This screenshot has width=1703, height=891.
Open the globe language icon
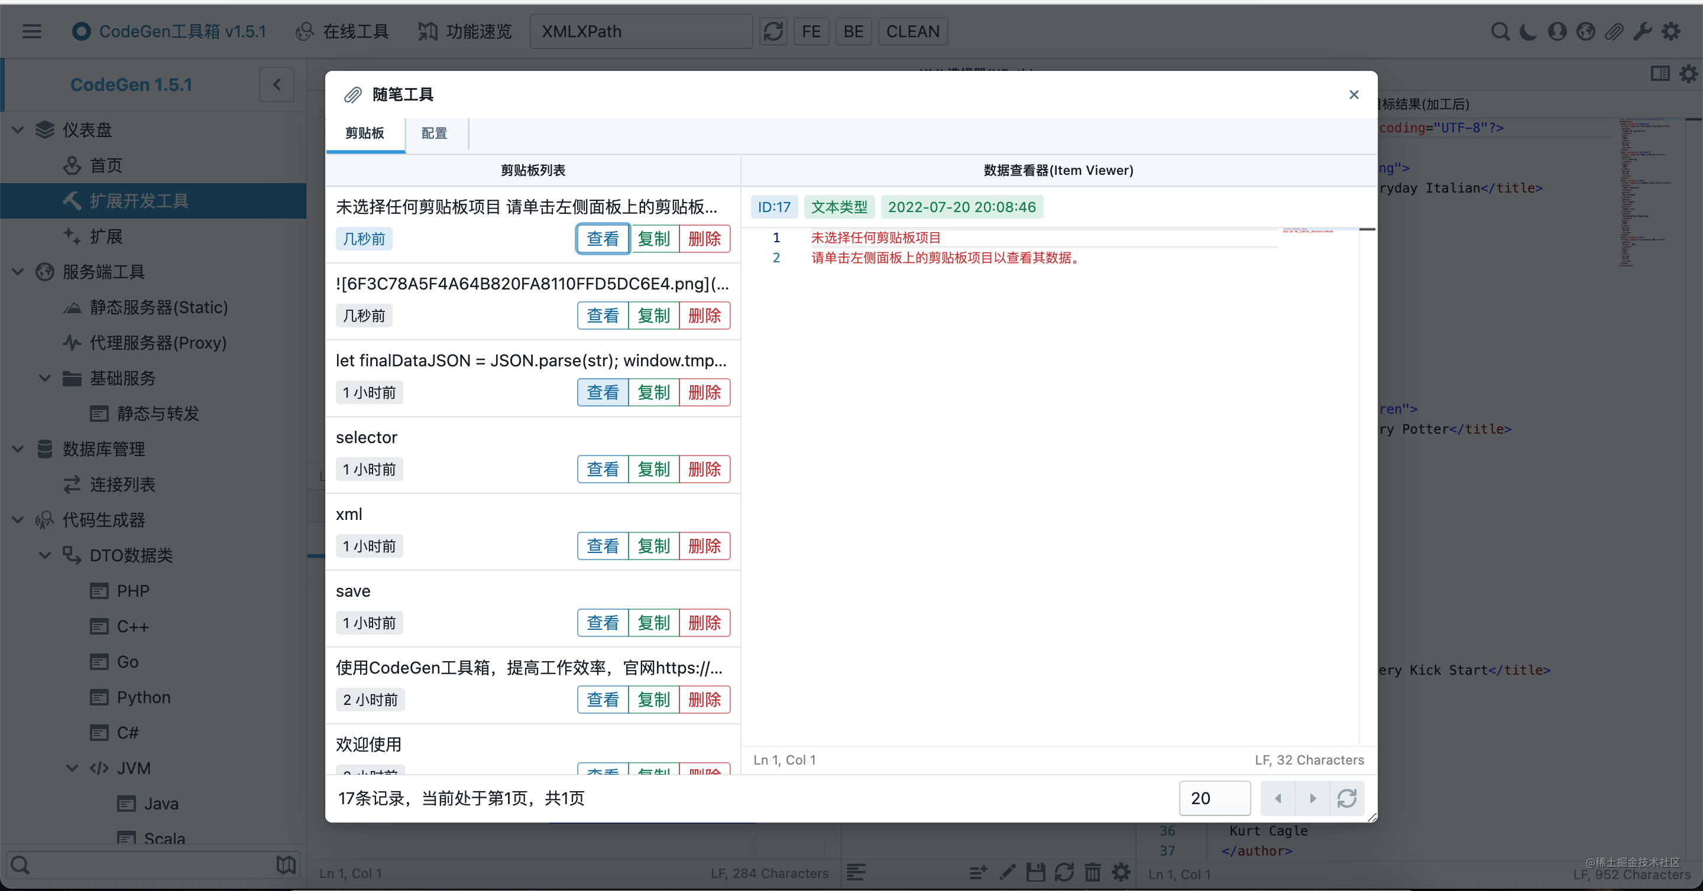click(1586, 31)
